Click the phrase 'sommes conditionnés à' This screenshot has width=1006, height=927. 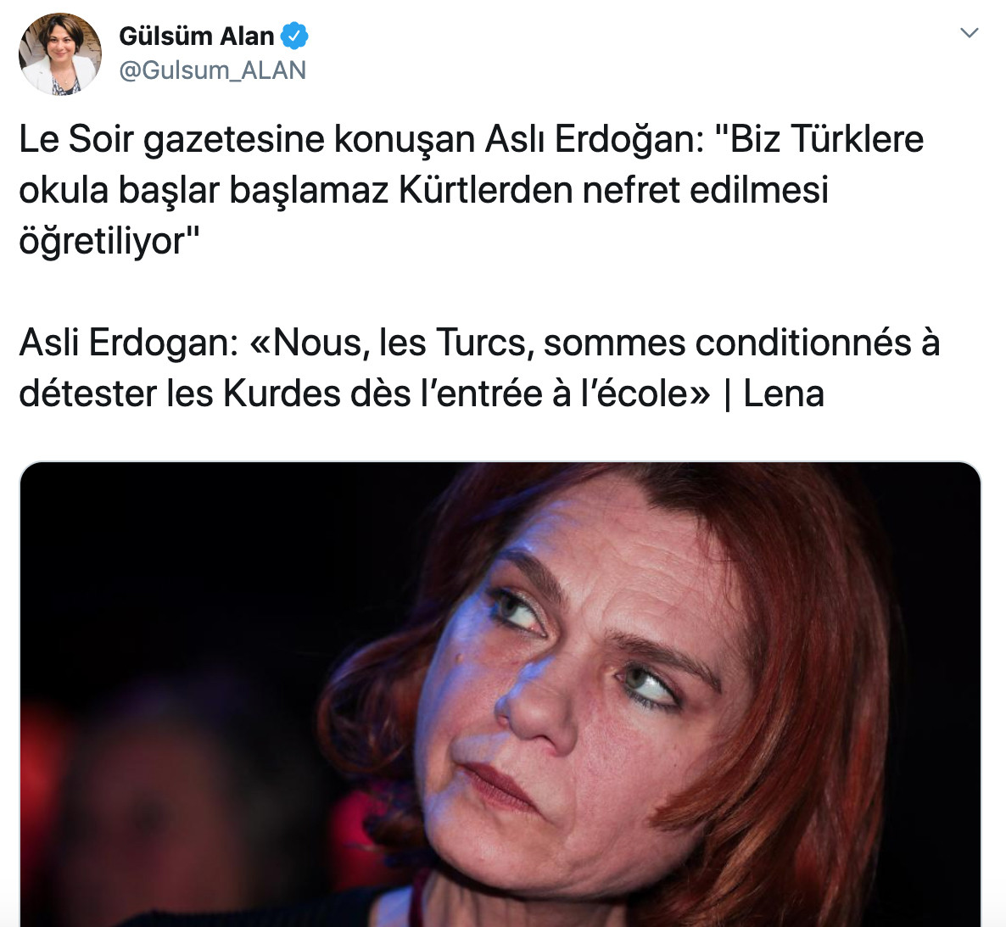pos(741,343)
